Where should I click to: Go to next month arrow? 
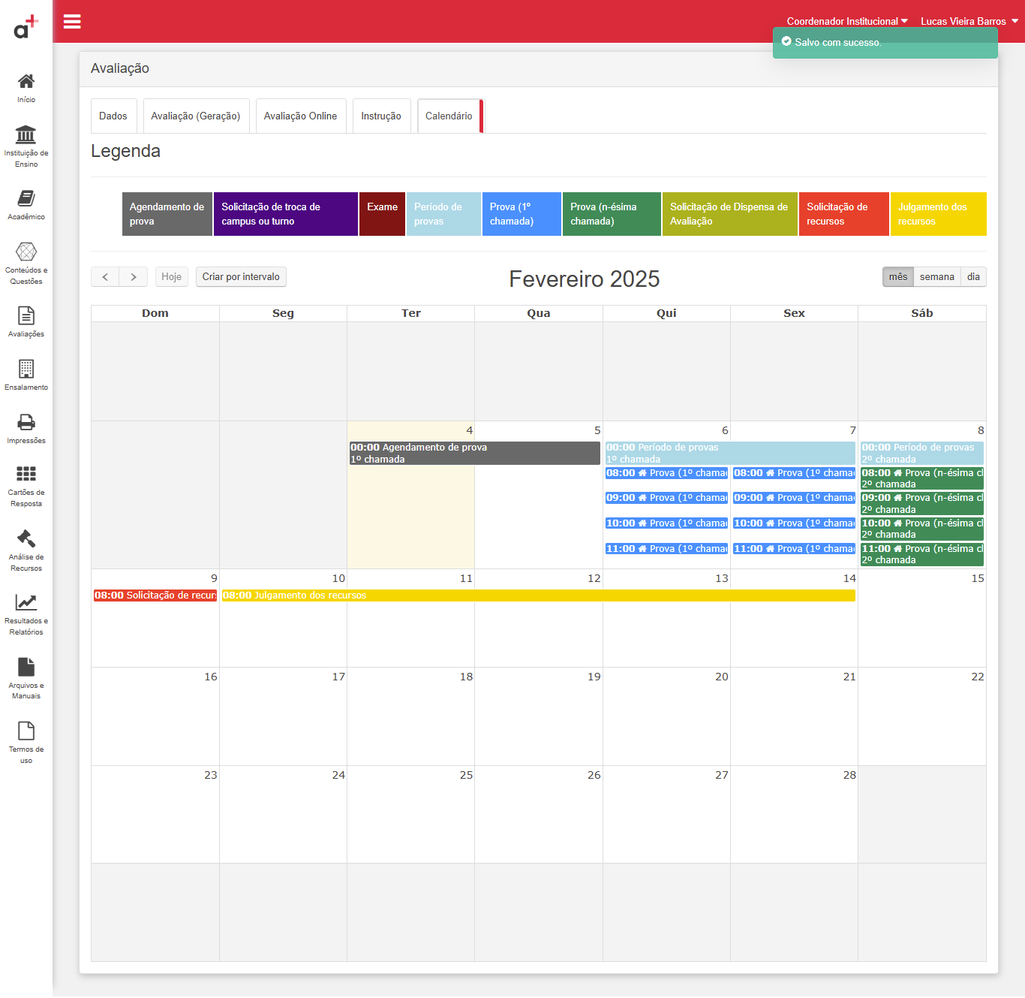[134, 277]
